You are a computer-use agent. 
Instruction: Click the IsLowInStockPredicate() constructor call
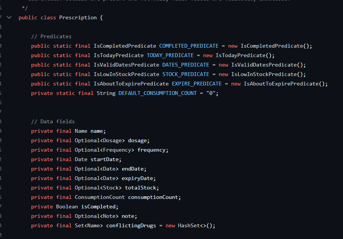click(267, 74)
